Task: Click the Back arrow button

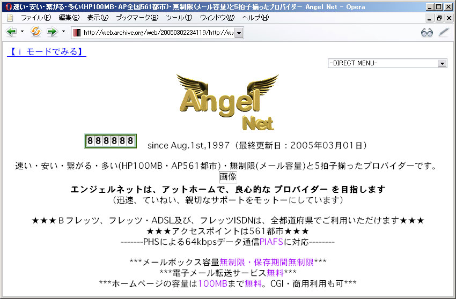Action: tap(11, 32)
